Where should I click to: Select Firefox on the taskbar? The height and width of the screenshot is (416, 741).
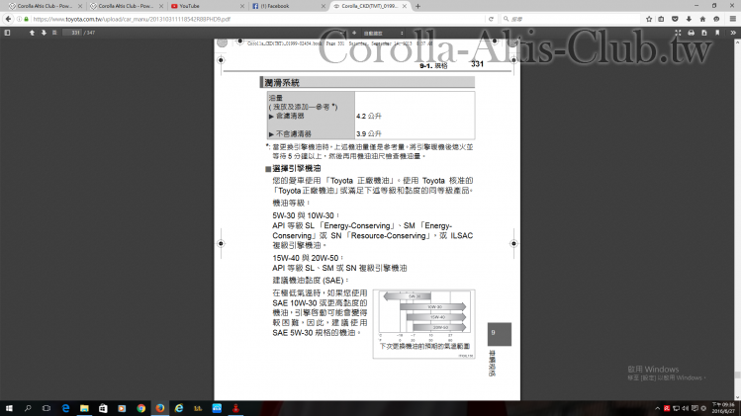(x=160, y=408)
